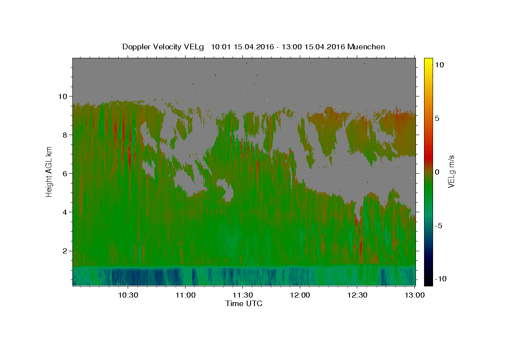Click the colorbar label 5
This screenshot has height=343, width=514.
(438, 118)
